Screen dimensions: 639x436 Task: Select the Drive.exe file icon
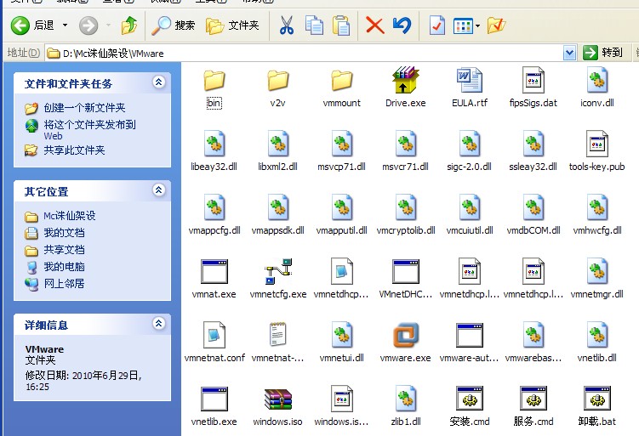(406, 81)
